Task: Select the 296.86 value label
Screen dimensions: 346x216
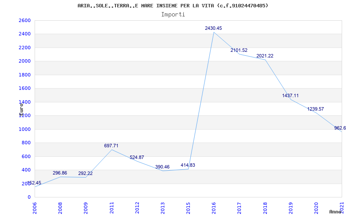Action: click(60, 173)
